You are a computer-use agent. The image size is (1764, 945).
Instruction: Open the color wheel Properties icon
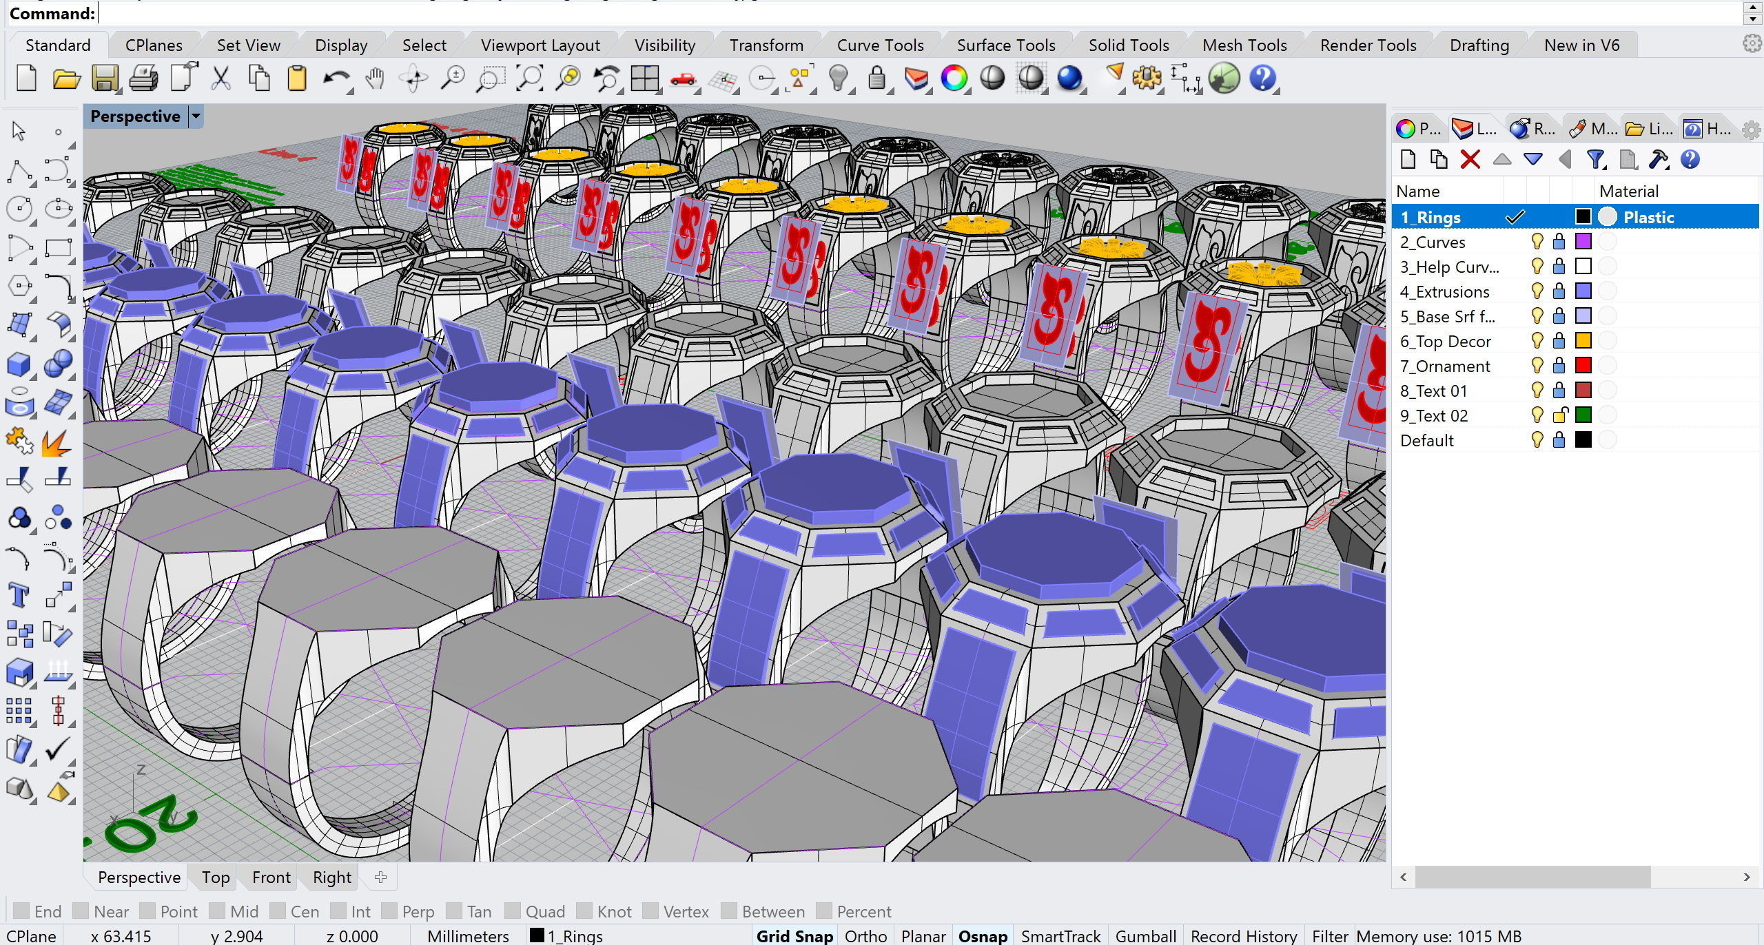[954, 79]
